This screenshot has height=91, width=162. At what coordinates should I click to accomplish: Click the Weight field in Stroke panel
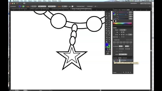[123, 30]
